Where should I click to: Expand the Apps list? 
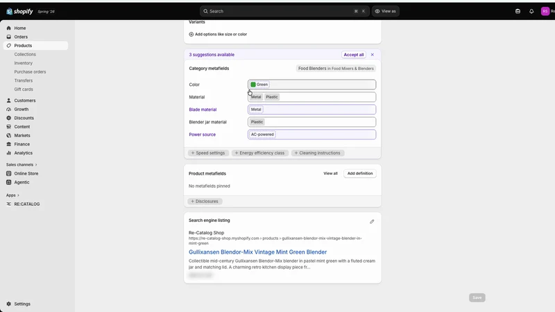[x=12, y=196]
